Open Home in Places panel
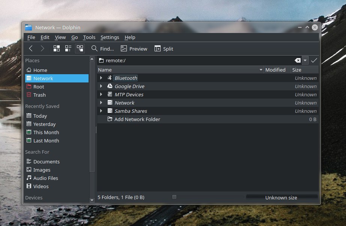Screen dimensions: 346x226 click(x=57, y=70)
